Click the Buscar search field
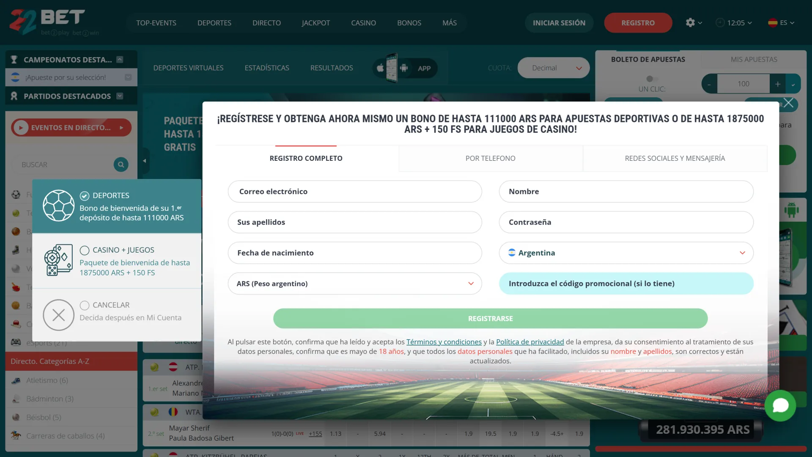This screenshot has width=812, height=457. [x=63, y=165]
